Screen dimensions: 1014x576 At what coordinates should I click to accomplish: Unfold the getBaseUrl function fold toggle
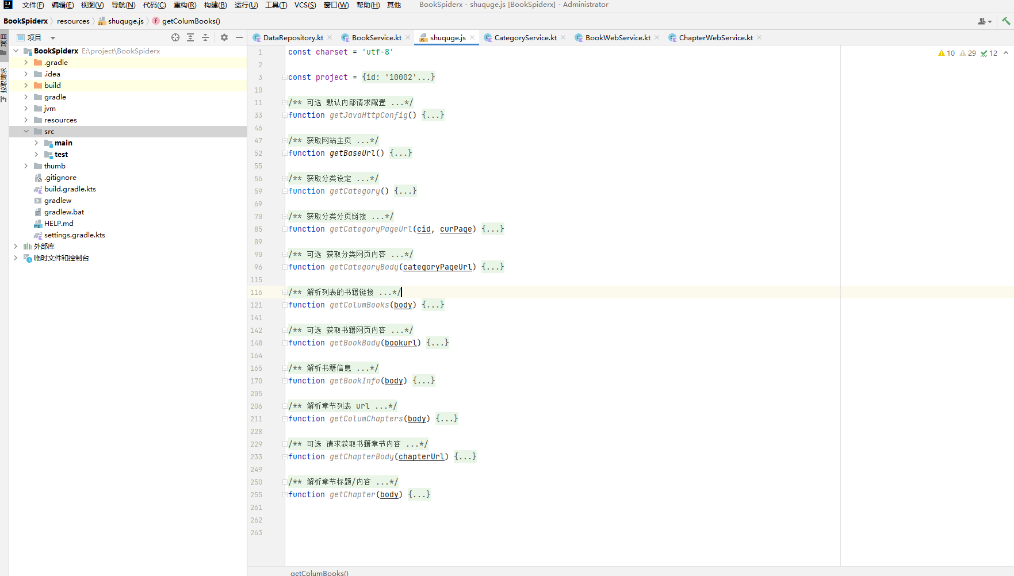click(x=285, y=153)
